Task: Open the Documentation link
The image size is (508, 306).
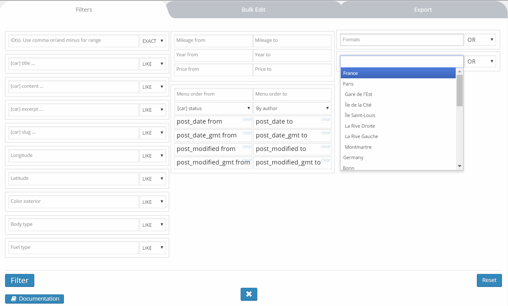Action: (x=35, y=299)
